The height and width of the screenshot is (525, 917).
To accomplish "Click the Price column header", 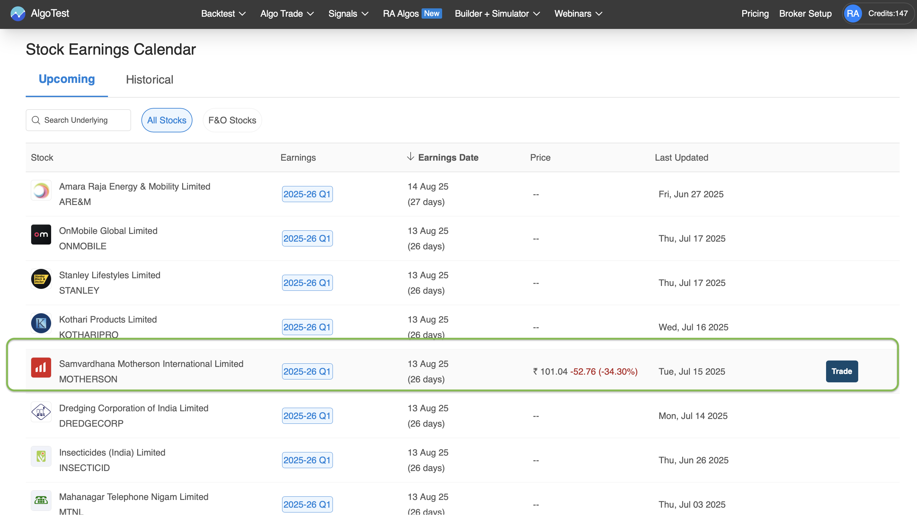I will (x=540, y=157).
